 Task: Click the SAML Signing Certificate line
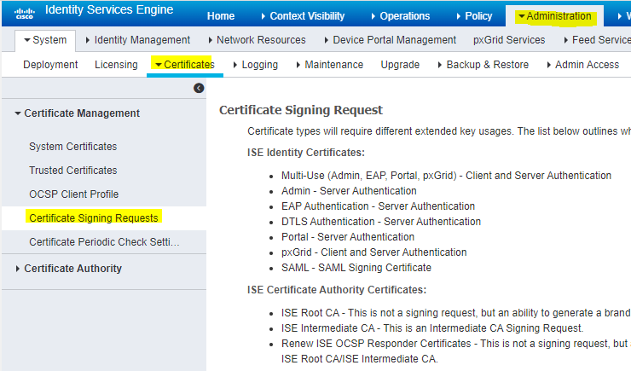point(356,268)
